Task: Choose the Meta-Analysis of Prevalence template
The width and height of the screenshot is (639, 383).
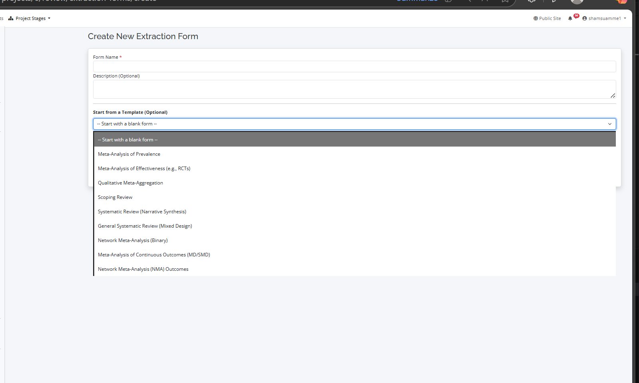Action: click(129, 154)
